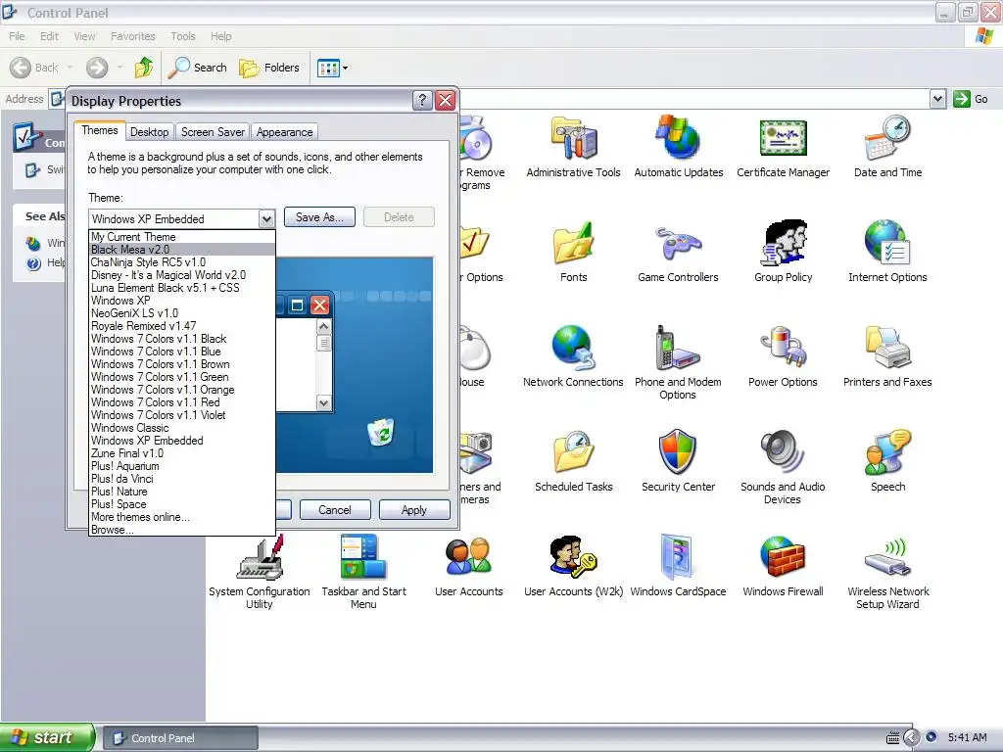Open Date and Time icon

coord(887,137)
